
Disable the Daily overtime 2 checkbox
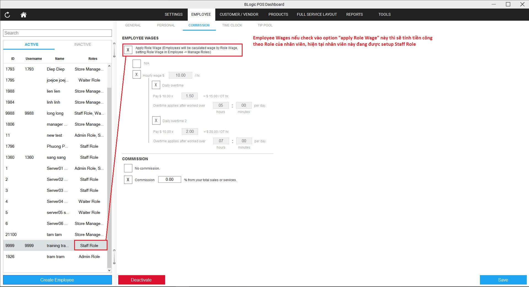point(156,120)
